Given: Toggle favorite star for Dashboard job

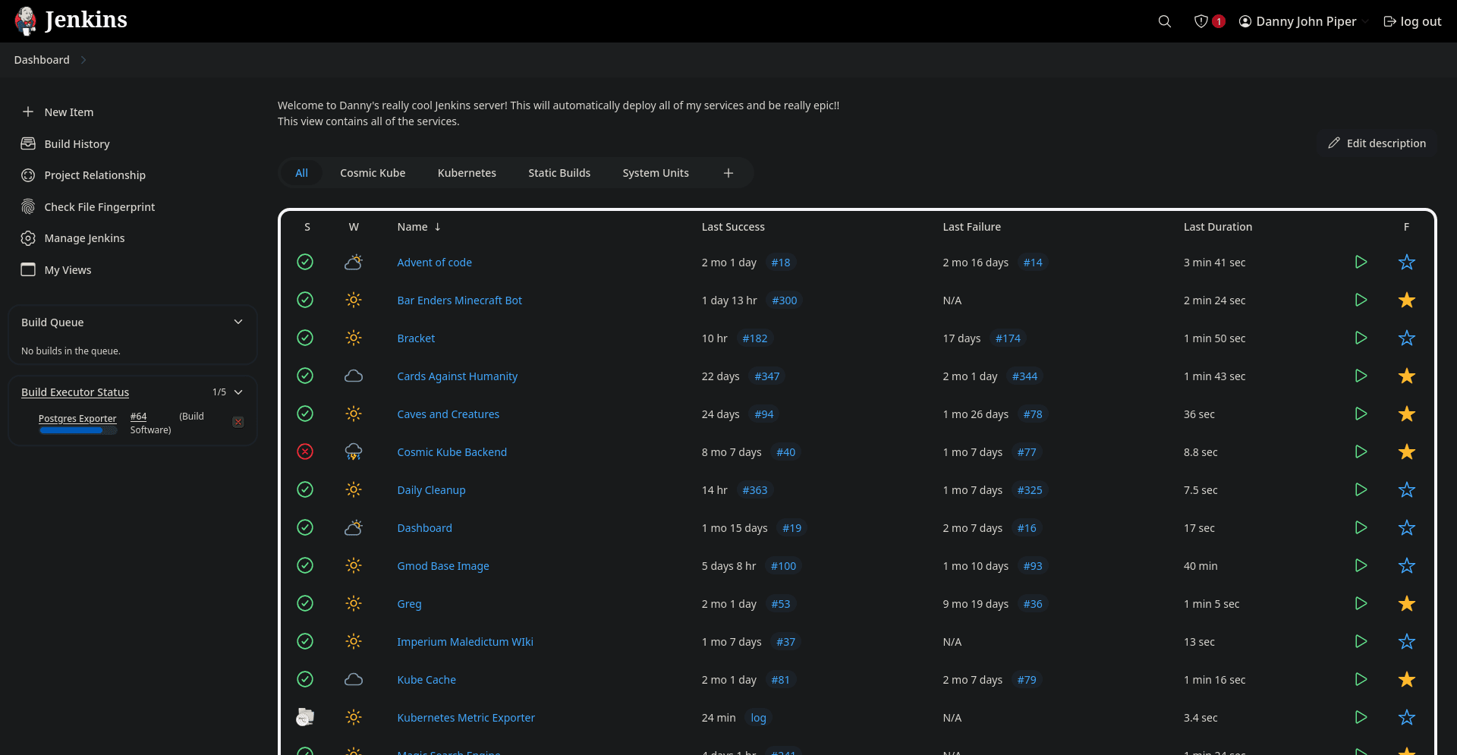Looking at the screenshot, I should coord(1406,527).
